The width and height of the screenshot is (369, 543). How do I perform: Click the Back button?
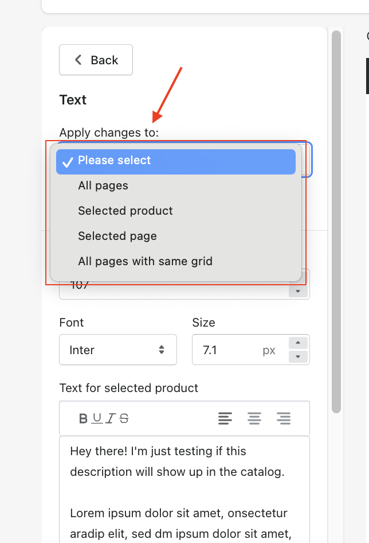click(96, 60)
